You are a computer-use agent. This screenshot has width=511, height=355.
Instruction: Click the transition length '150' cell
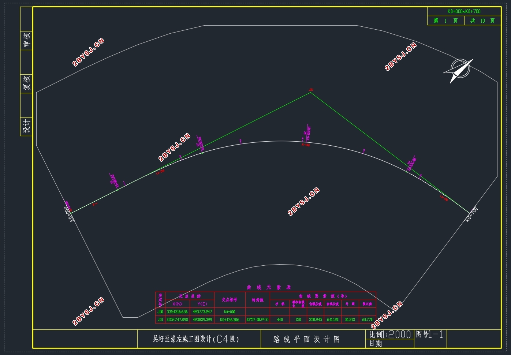tap(298, 319)
